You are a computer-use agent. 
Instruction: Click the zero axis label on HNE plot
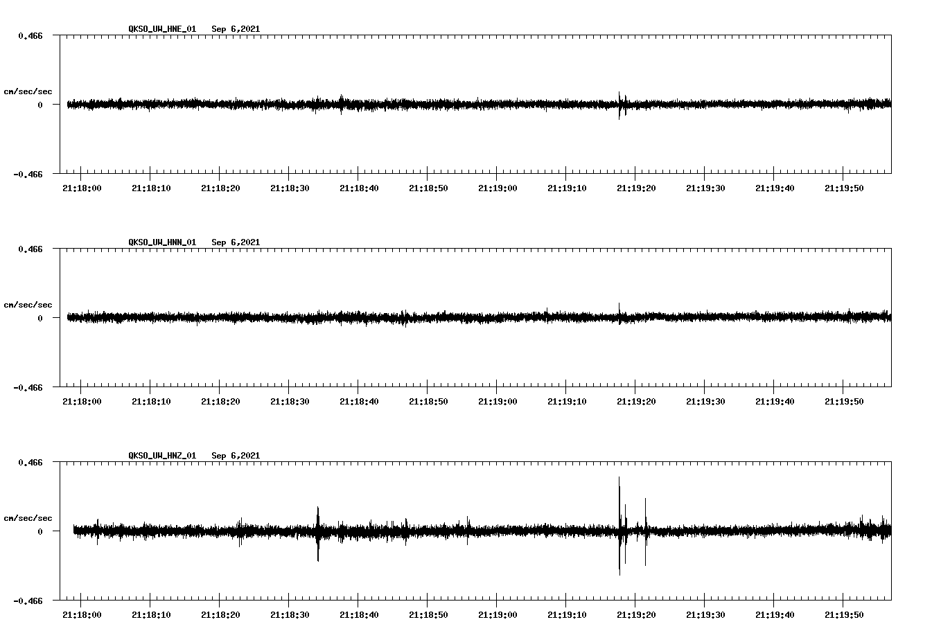click(40, 105)
